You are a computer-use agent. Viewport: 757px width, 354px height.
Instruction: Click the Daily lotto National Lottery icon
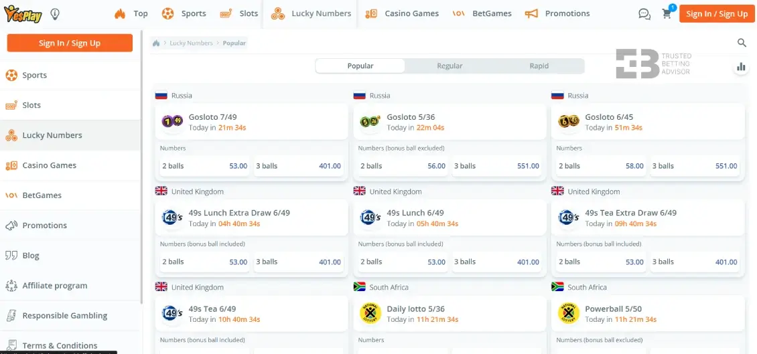click(370, 314)
